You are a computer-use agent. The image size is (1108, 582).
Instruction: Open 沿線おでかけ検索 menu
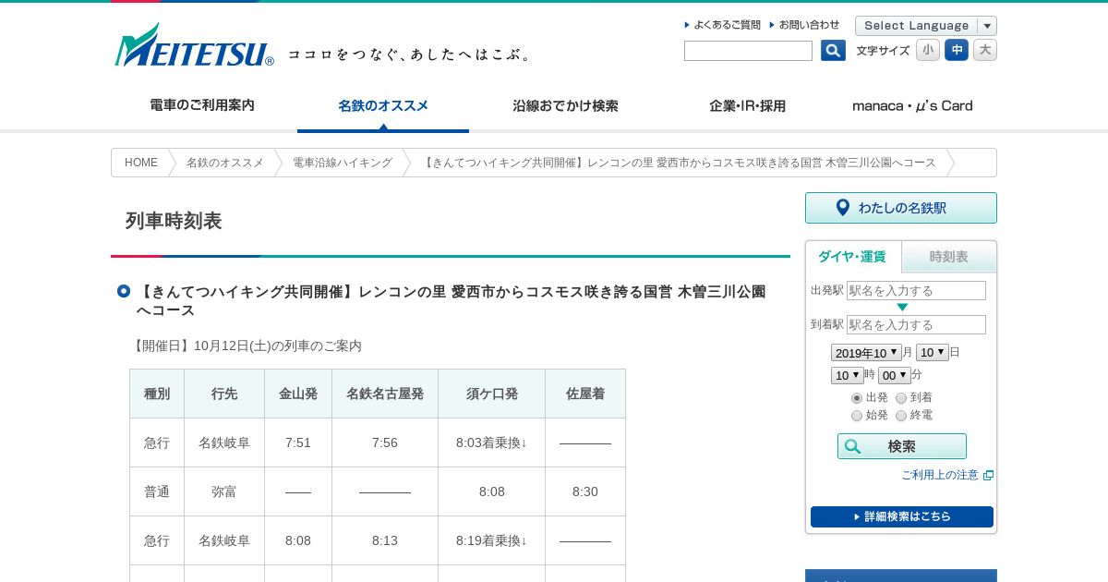(x=565, y=105)
